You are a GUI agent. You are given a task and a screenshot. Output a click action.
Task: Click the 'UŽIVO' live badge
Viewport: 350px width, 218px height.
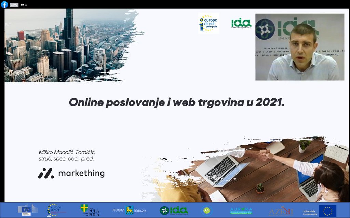14,5
